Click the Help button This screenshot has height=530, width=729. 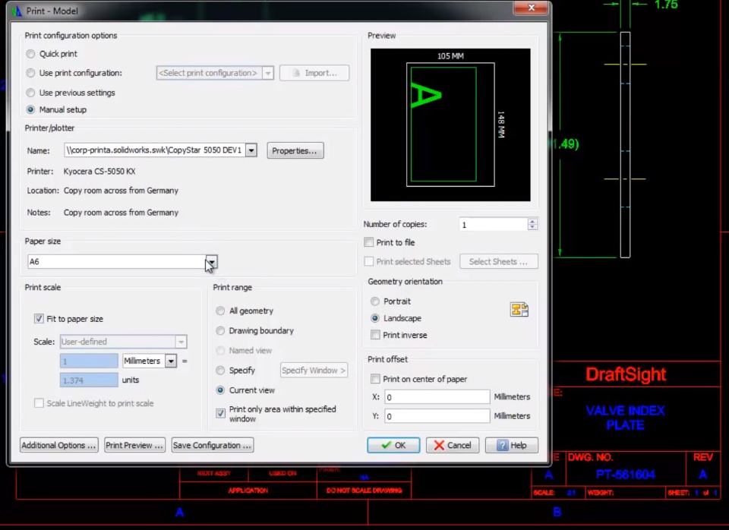click(x=511, y=446)
